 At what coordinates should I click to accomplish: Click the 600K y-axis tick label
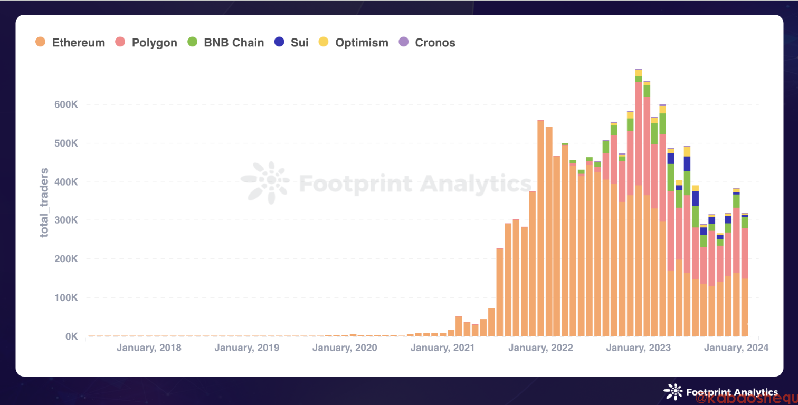(66, 104)
